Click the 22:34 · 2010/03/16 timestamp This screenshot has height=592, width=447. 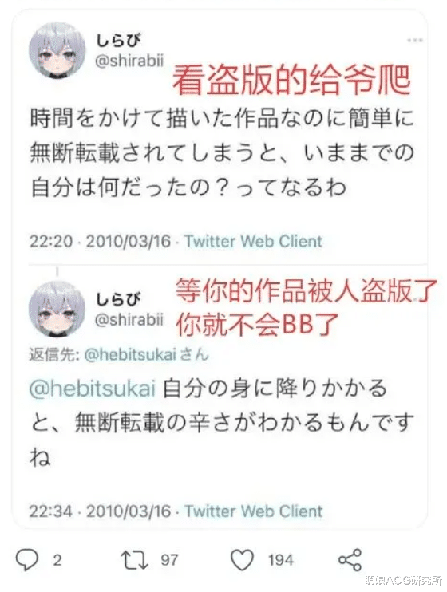point(100,511)
